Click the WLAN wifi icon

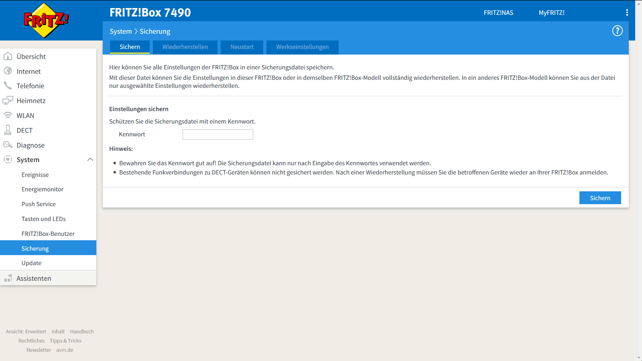(x=8, y=115)
